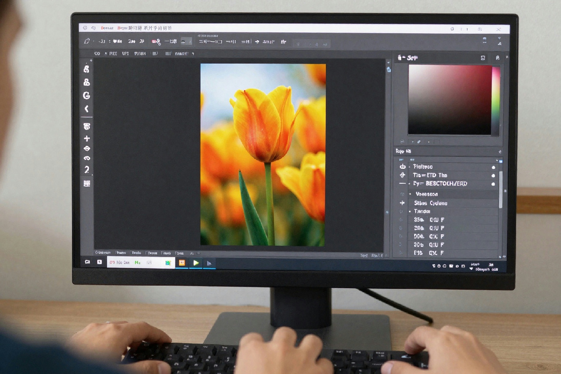Click the pen icon in the top options bar
The image size is (561, 374).
coord(86,42)
